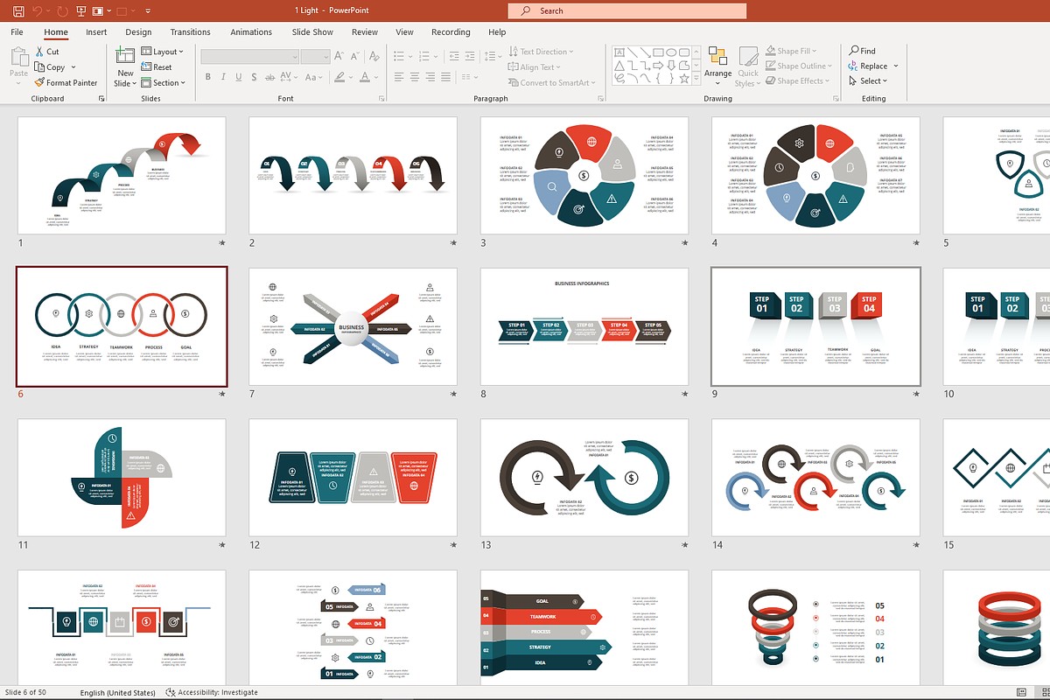Click the Save icon in the title bar

(x=18, y=11)
